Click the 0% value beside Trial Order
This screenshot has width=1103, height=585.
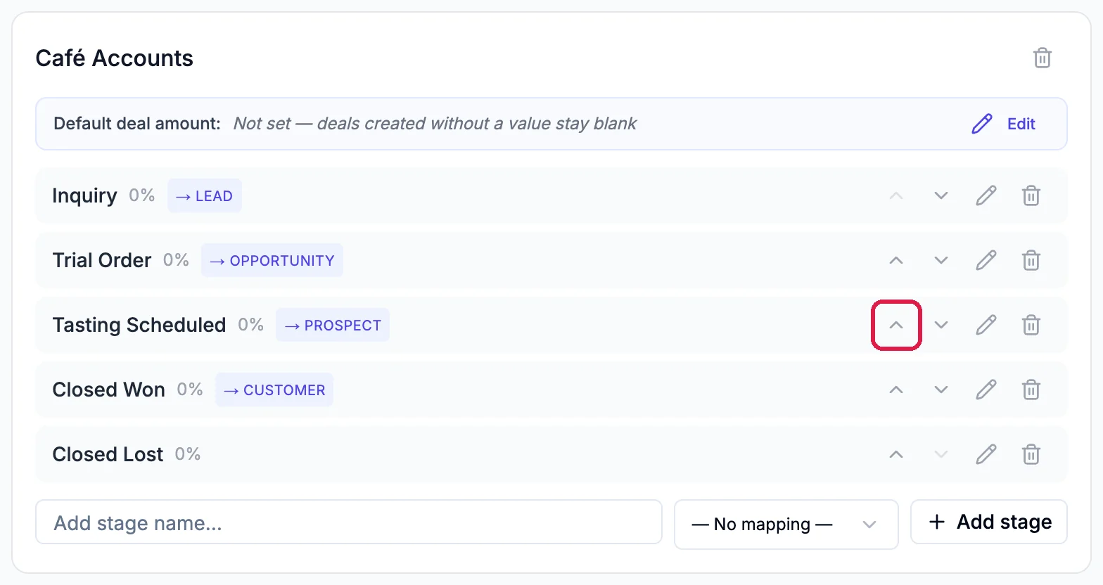(177, 260)
